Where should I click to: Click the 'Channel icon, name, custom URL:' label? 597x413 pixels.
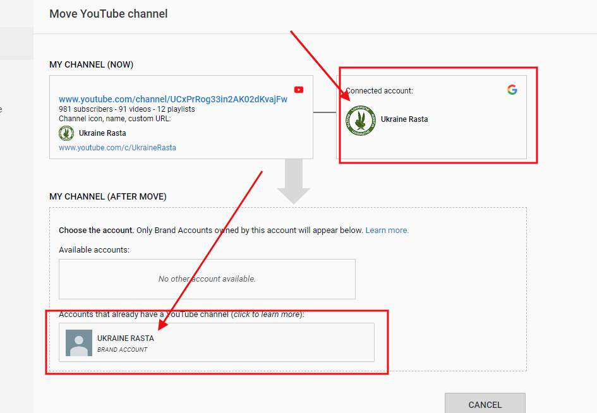click(115, 119)
